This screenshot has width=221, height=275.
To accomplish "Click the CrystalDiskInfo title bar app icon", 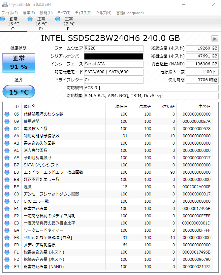I will pos(5,4).
